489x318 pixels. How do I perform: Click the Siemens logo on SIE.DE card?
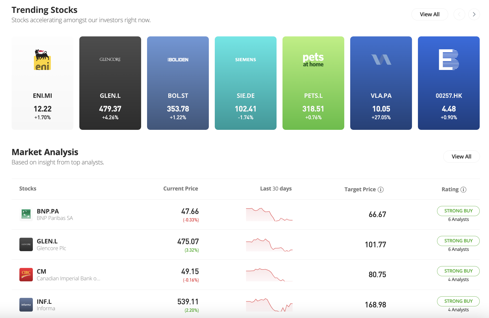[x=246, y=60]
